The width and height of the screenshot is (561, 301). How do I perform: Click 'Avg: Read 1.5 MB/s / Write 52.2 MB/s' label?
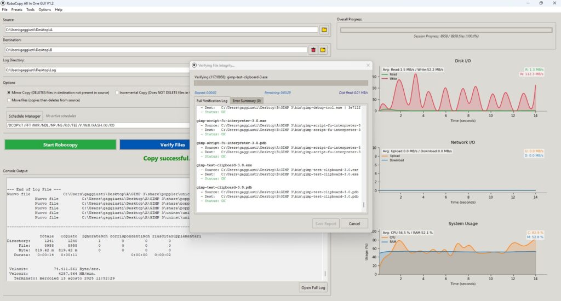pyautogui.click(x=413, y=70)
